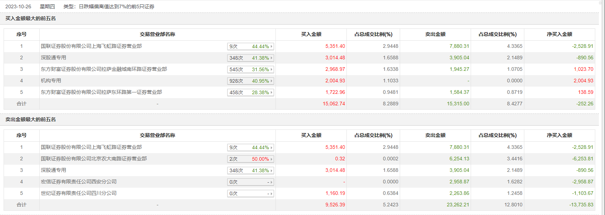The width and height of the screenshot is (605, 215).
Task: Open 东方财富证券拉萨金融城南环路证券营业部 link
Action: click(x=104, y=69)
